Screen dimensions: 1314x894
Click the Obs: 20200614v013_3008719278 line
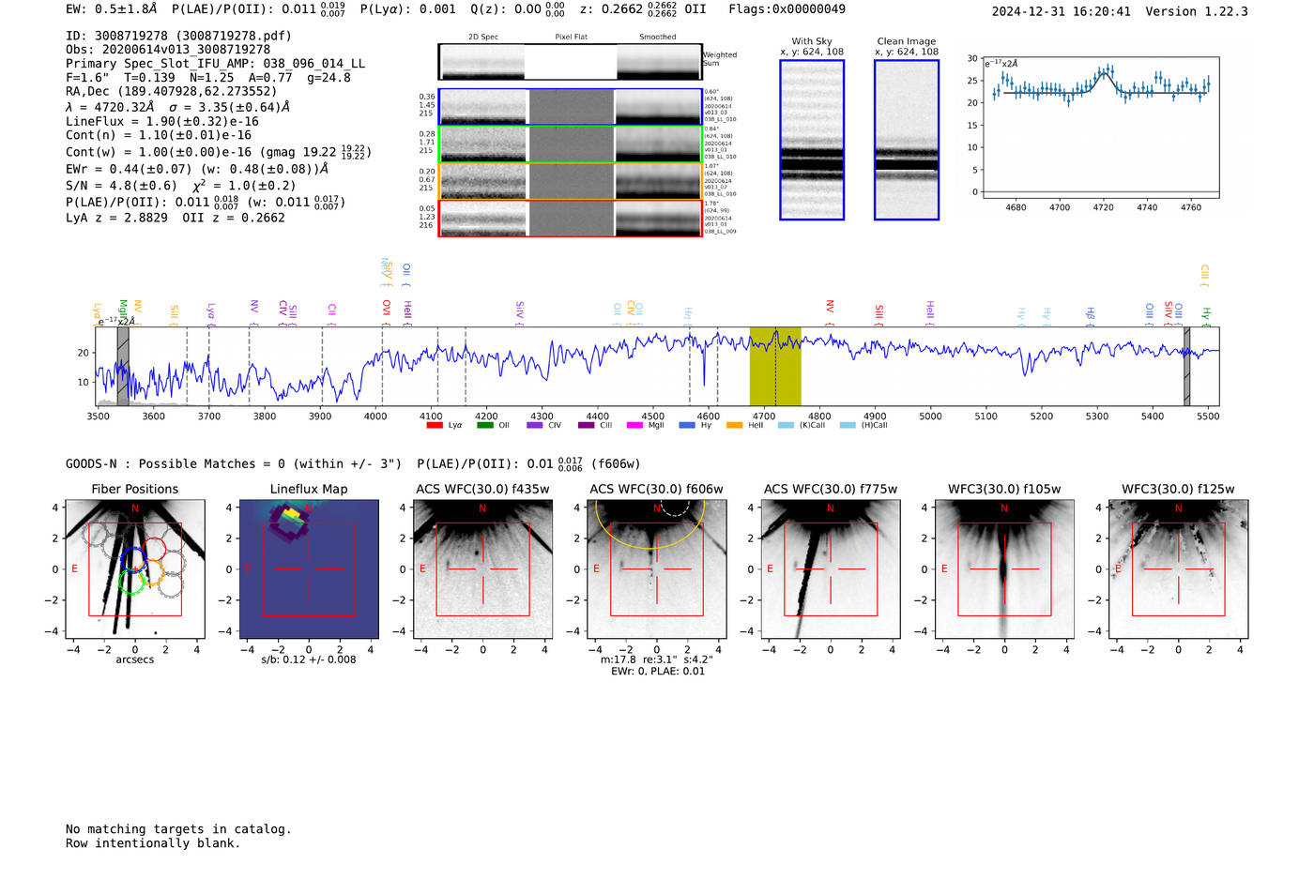pyautogui.click(x=168, y=50)
